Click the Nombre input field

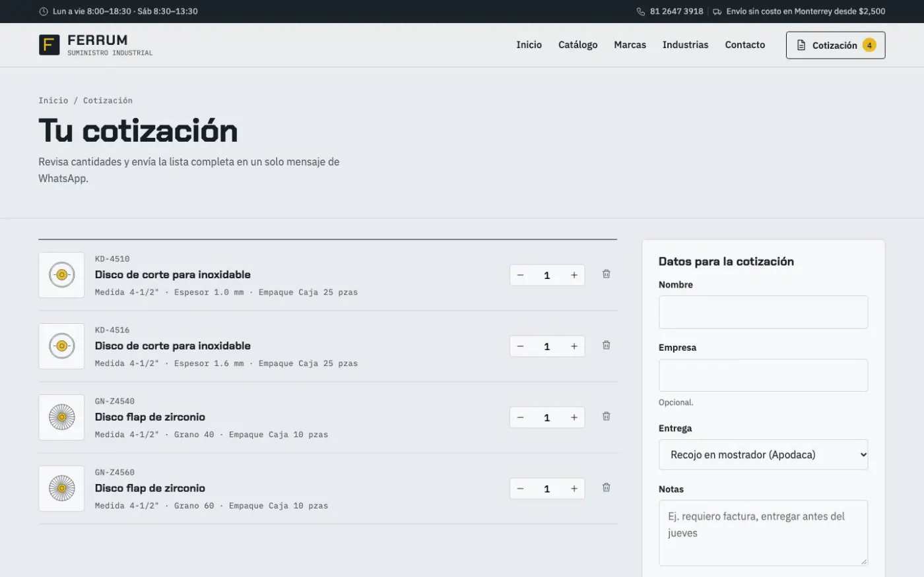tap(763, 312)
